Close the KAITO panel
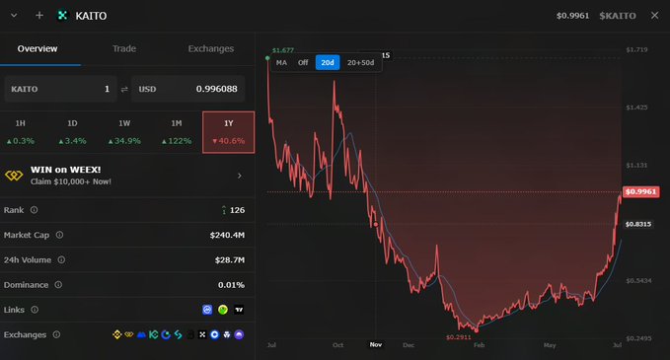 pos(654,16)
